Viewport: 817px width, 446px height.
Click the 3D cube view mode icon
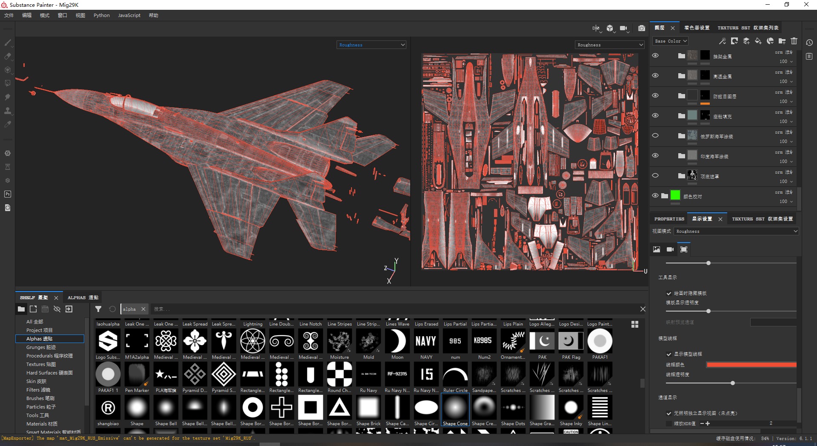coord(610,28)
